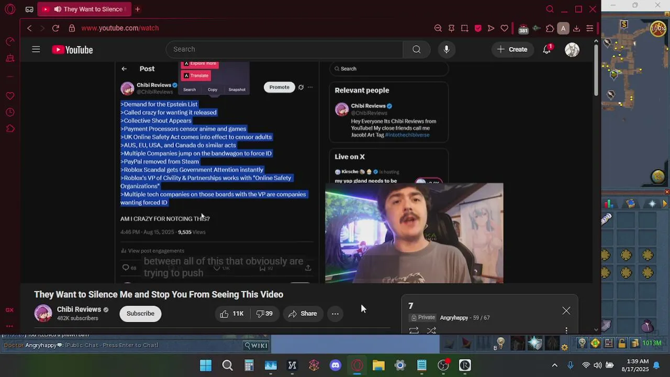Open Opera workspaces icon in tab bar
Screen dimensions: 670x377
[29, 9]
